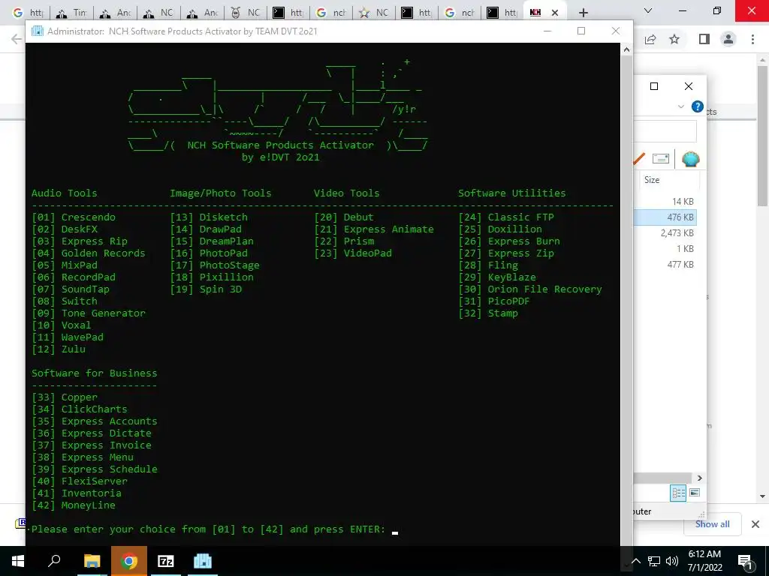
Task: Open a new Chrome tab with plus button
Action: [x=583, y=13]
